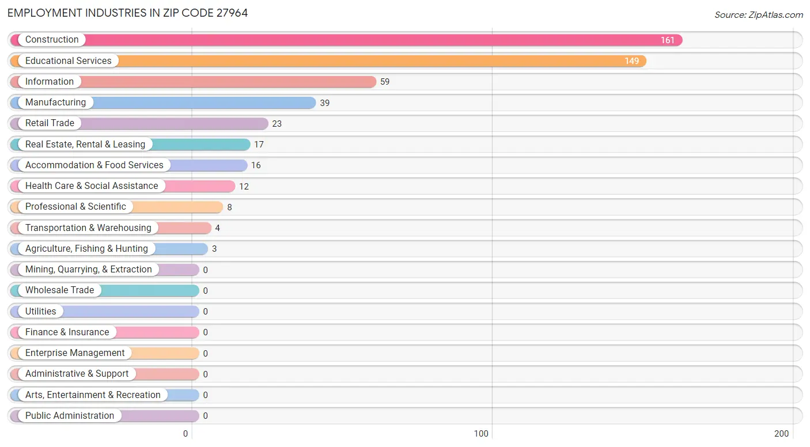This screenshot has width=810, height=447.
Task: Click the Construction bar label
Action: tap(52, 40)
